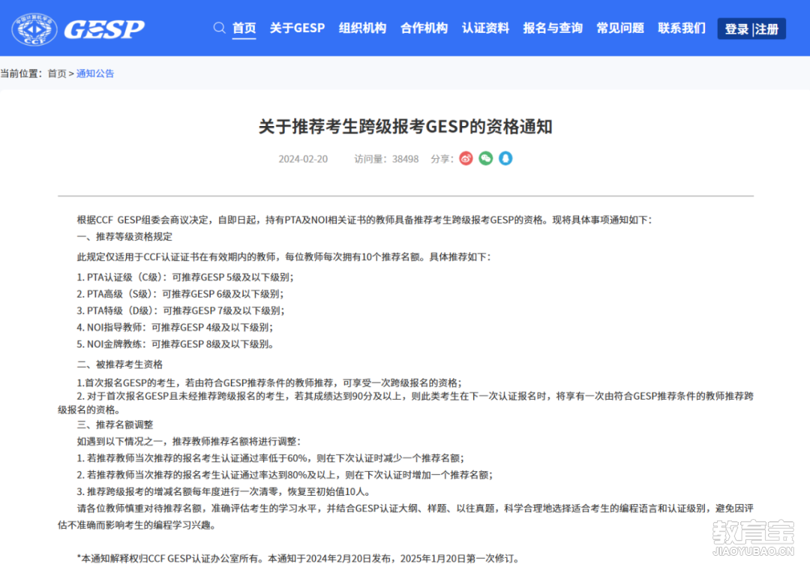Screen dimensions: 810x573
Task: Click the line PTA特级（D级）
Action: (181, 310)
